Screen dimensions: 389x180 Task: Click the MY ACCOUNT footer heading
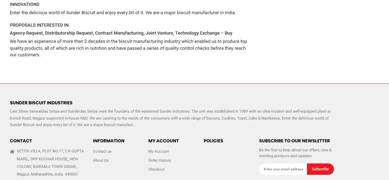163,141
